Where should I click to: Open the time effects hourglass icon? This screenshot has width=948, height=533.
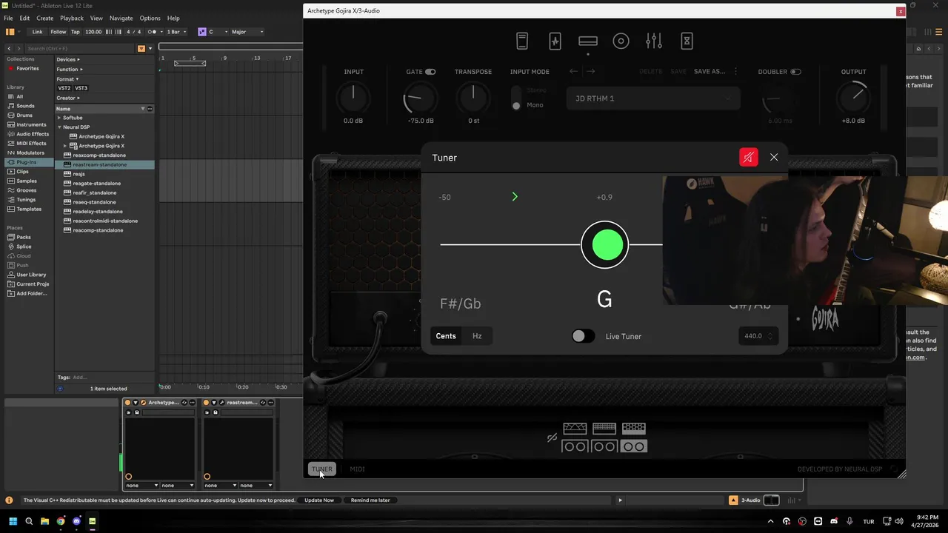[x=687, y=41]
